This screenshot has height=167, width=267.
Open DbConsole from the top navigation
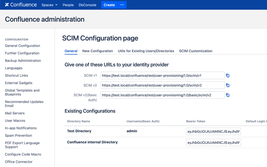click(87, 5)
